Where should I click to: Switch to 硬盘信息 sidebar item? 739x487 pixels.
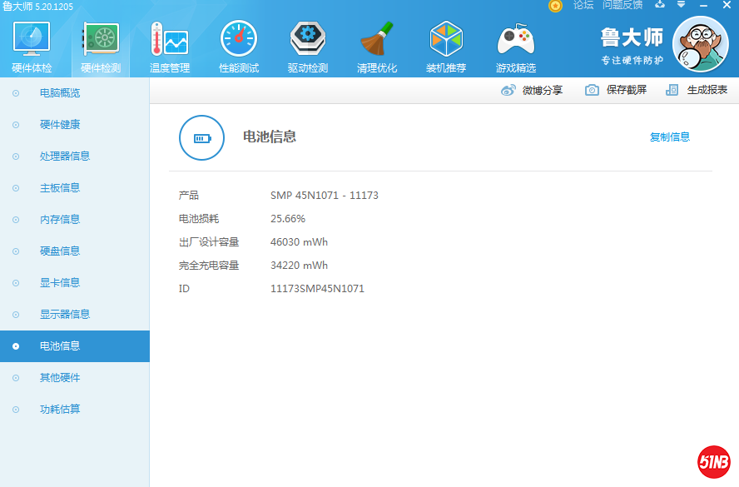(x=60, y=251)
